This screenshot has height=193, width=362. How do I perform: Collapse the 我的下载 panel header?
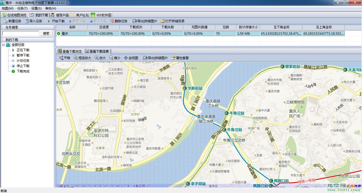(x=27, y=40)
